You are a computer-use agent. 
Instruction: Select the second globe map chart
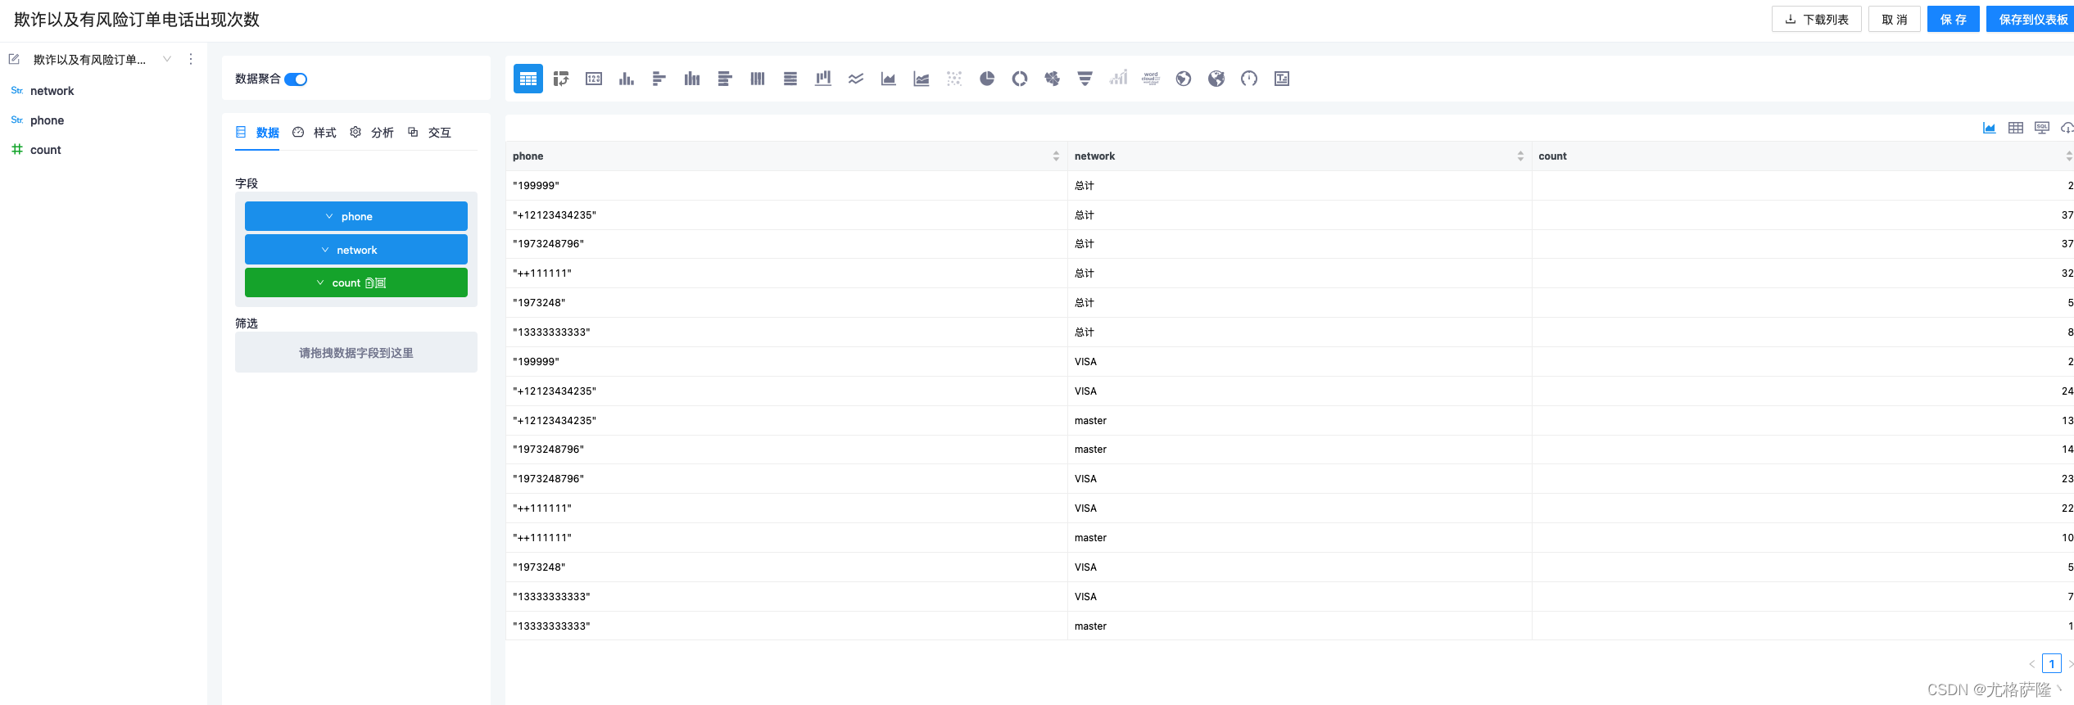[x=1216, y=79]
